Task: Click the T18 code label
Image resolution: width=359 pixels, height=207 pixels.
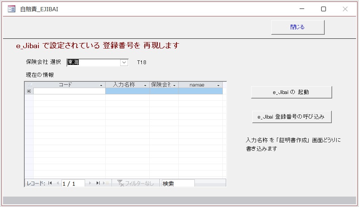Action: (141, 62)
